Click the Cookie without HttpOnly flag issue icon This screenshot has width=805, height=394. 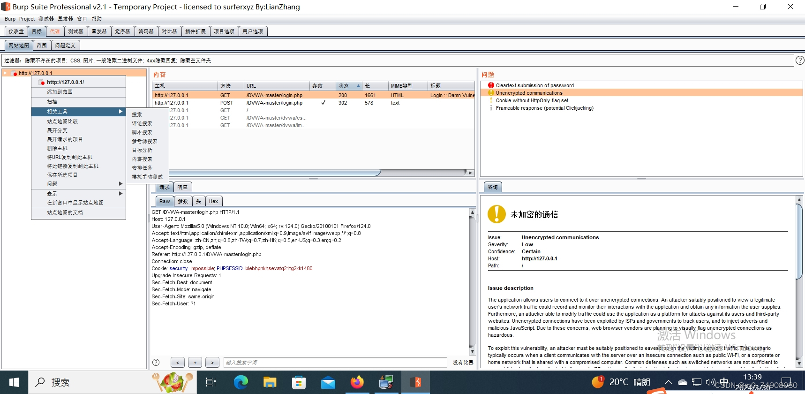[x=491, y=100]
